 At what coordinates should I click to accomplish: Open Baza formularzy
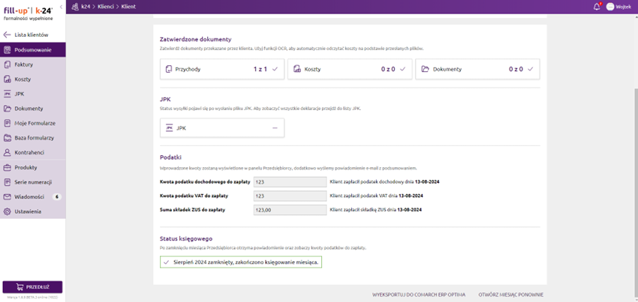coord(32,138)
